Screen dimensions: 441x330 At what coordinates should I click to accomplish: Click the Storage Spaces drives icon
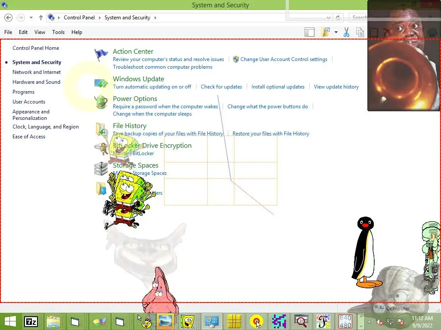pos(101,168)
